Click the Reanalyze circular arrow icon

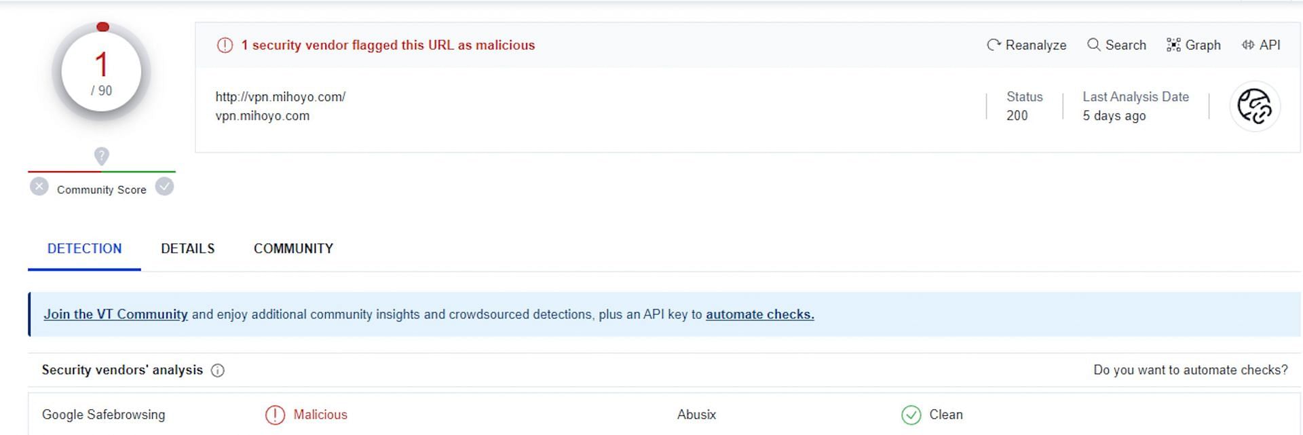994,45
